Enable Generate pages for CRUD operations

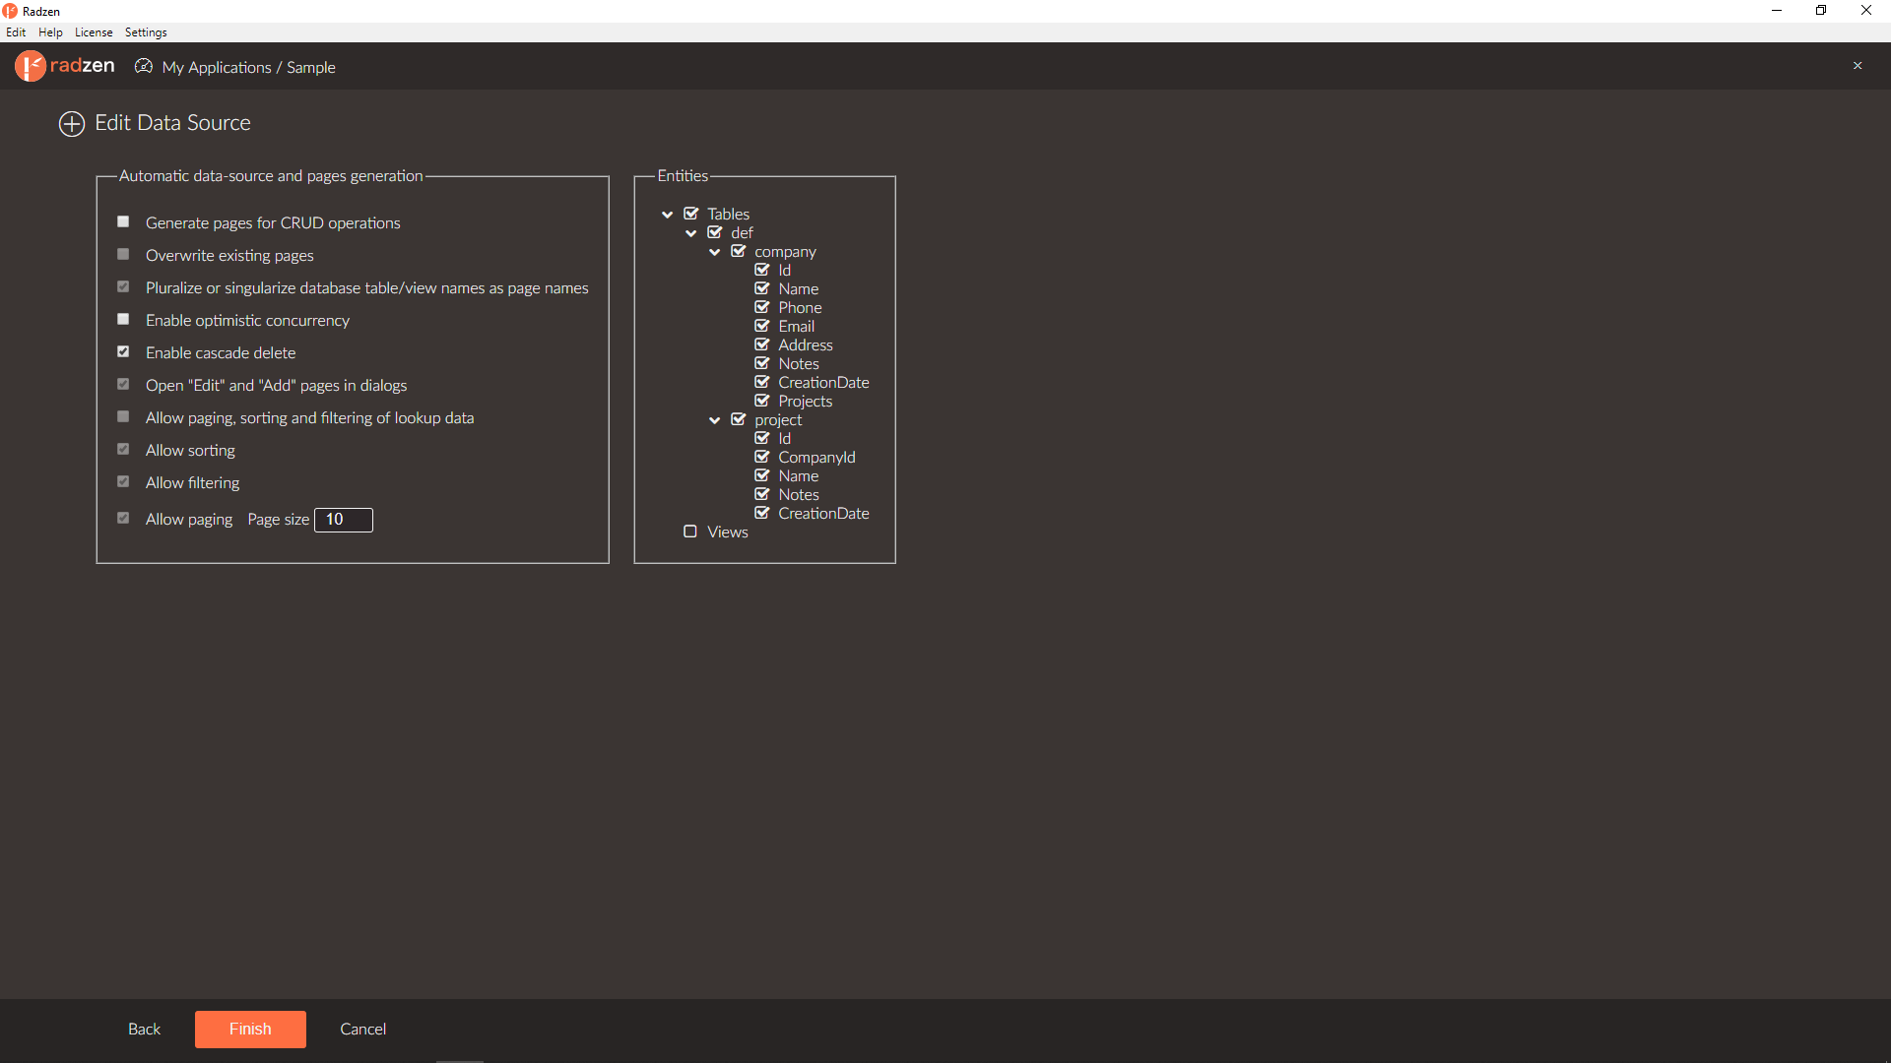coord(123,221)
